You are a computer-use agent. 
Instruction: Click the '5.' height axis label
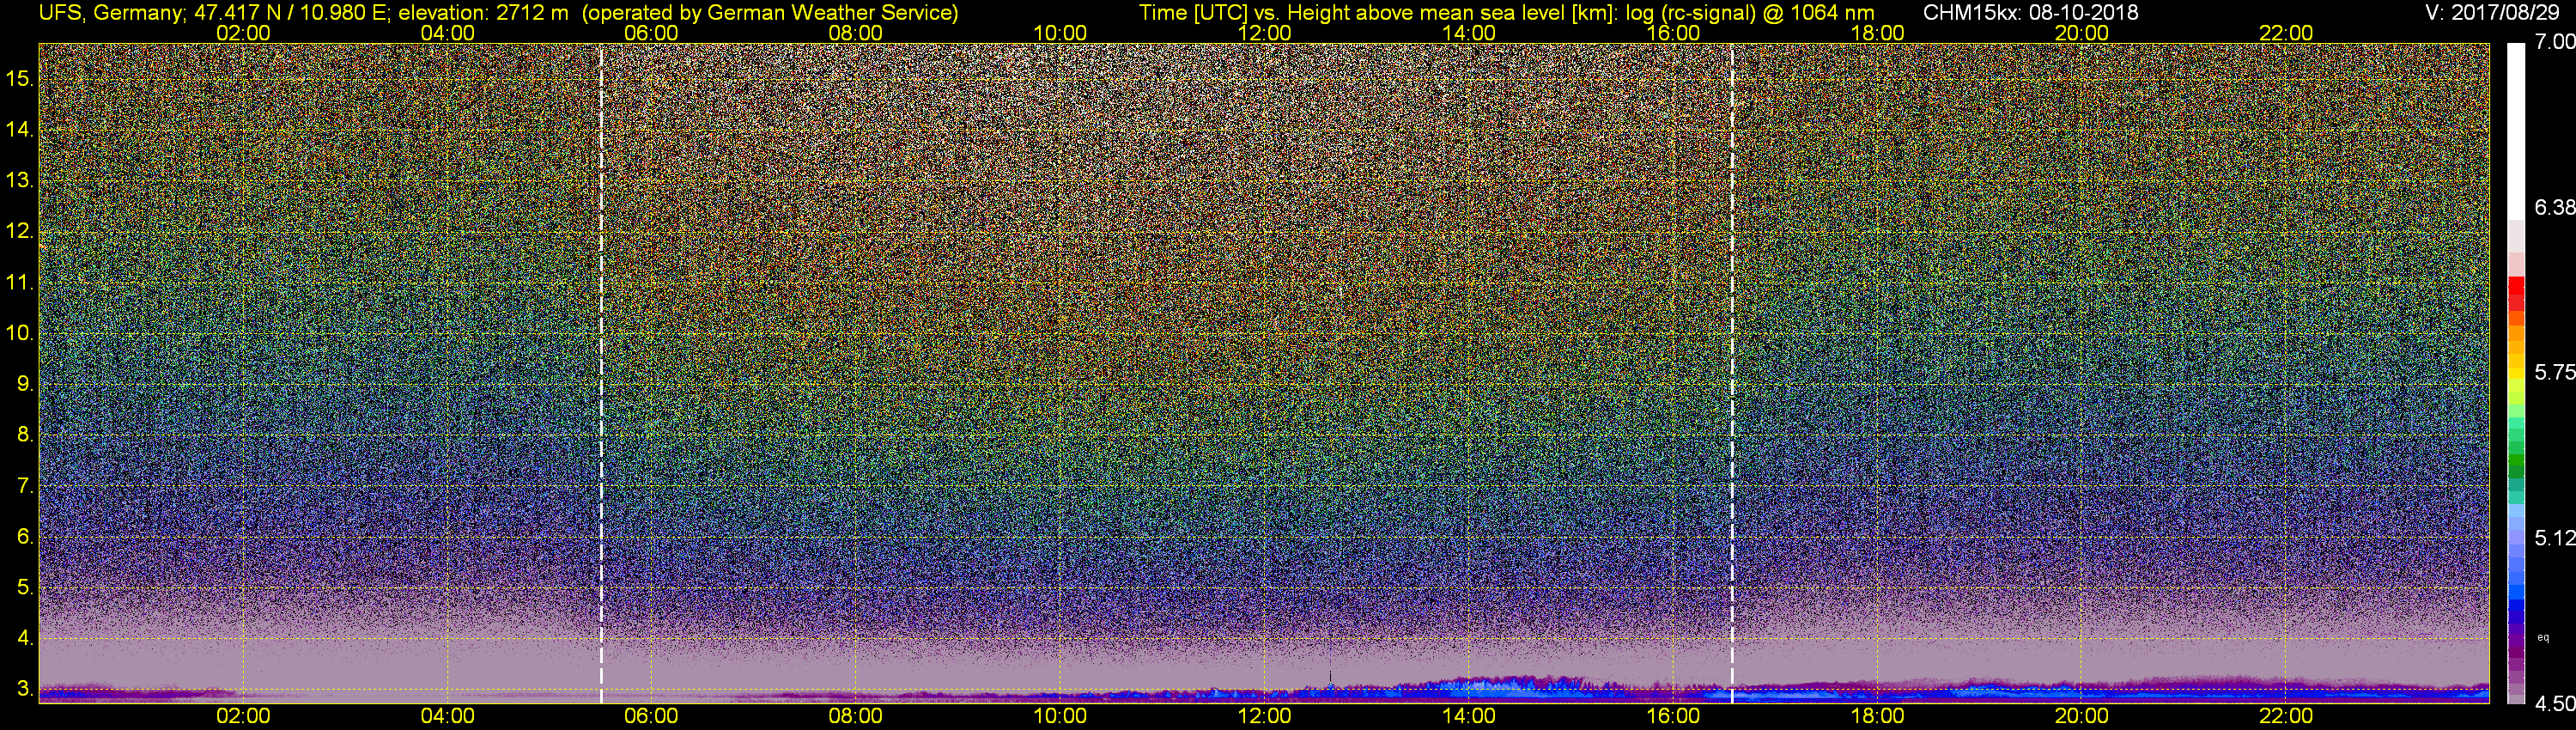25,587
